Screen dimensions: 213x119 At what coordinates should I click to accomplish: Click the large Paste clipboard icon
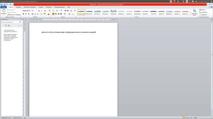point(4,11)
